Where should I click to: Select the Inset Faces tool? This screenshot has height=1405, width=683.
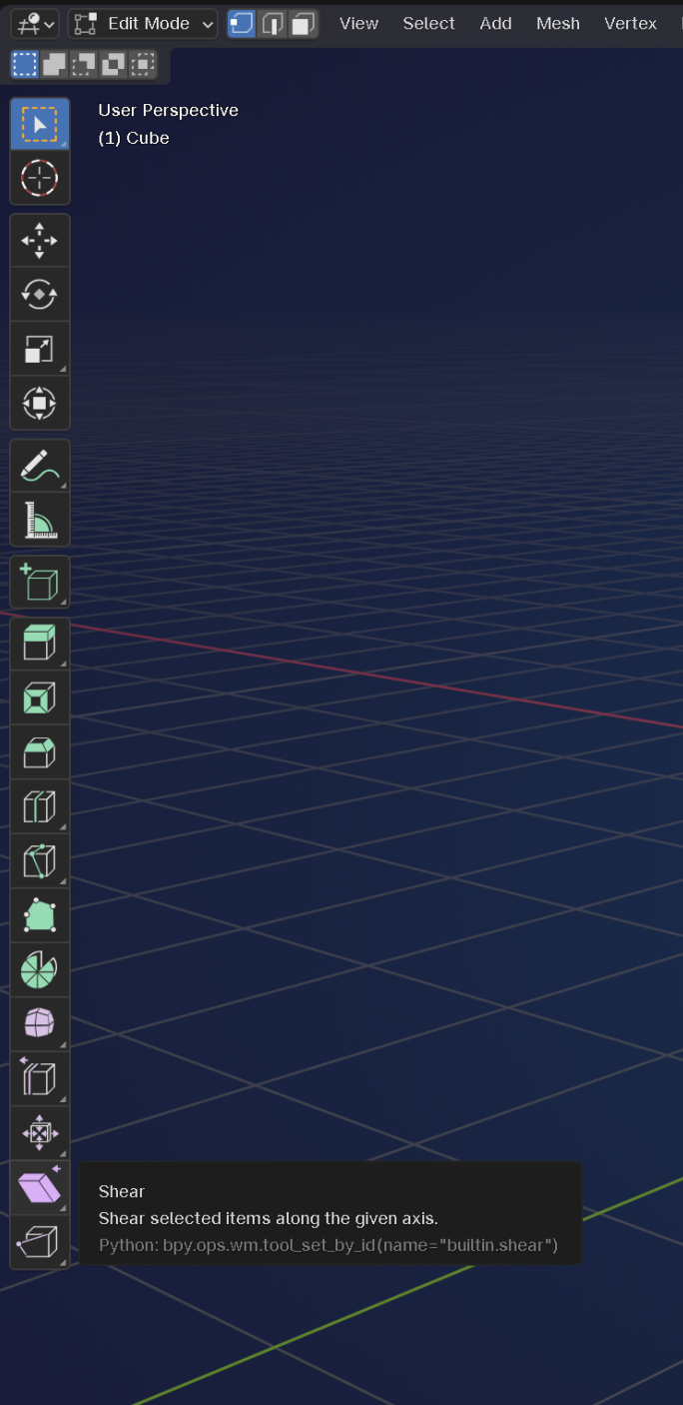coord(39,698)
